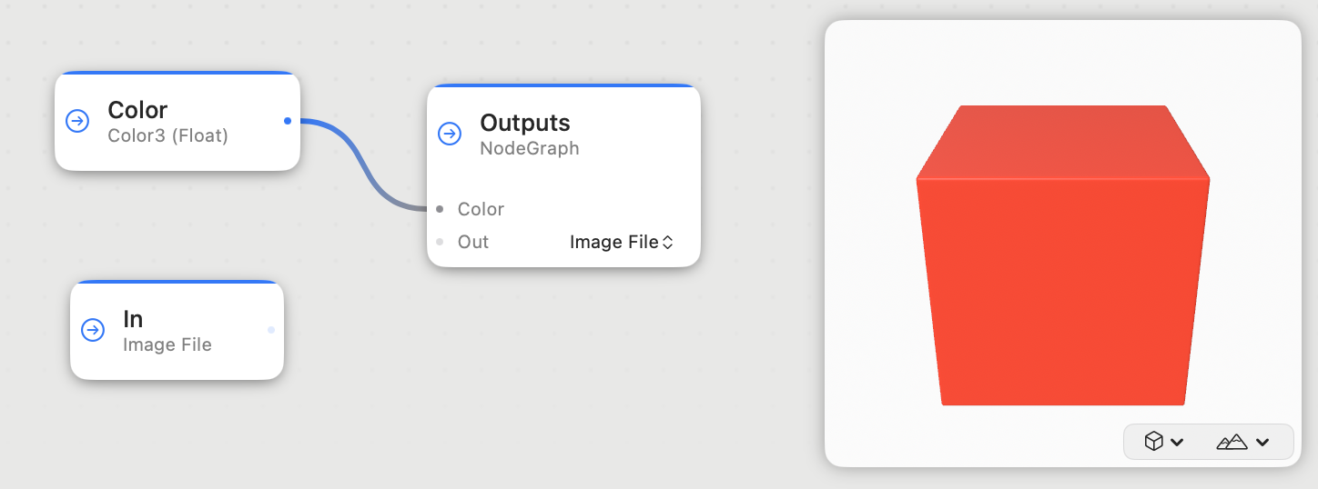Click the NodeGraph subtitle label
This screenshot has width=1318, height=489.
click(x=530, y=148)
